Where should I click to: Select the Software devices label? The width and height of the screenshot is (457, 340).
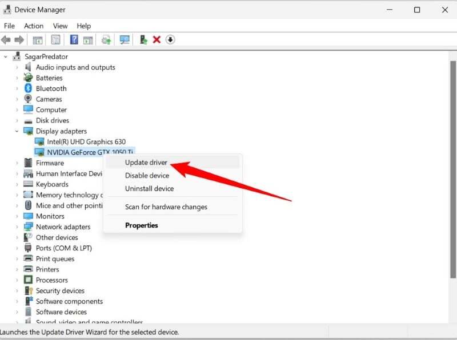(x=61, y=312)
